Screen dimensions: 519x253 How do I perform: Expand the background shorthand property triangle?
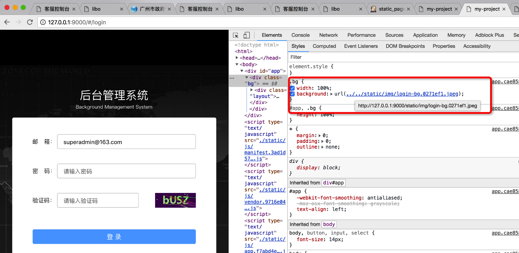click(331, 94)
